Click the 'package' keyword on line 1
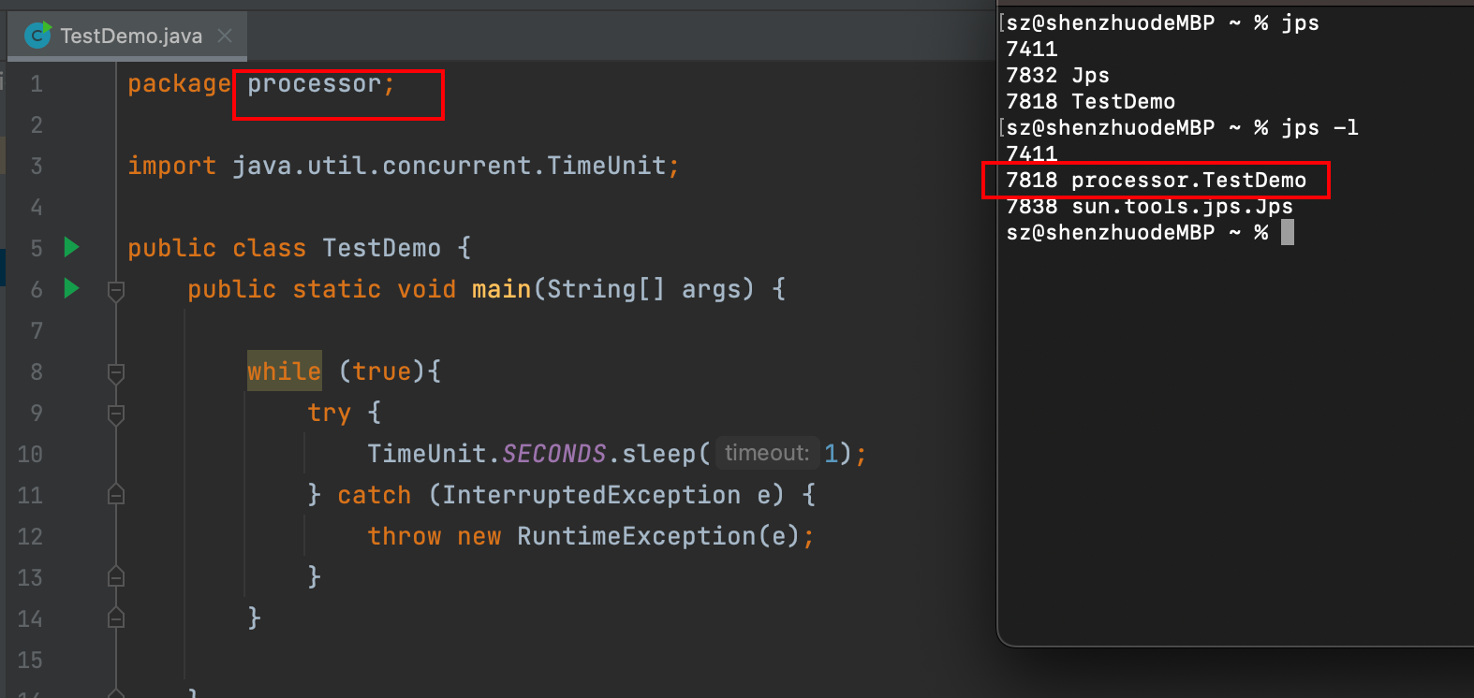 (179, 84)
